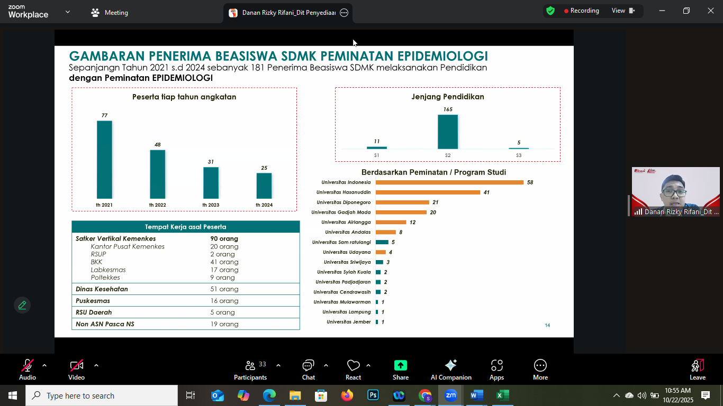Open the Participants panel icon
Screen dimensions: 723x406
pyautogui.click(x=250, y=365)
